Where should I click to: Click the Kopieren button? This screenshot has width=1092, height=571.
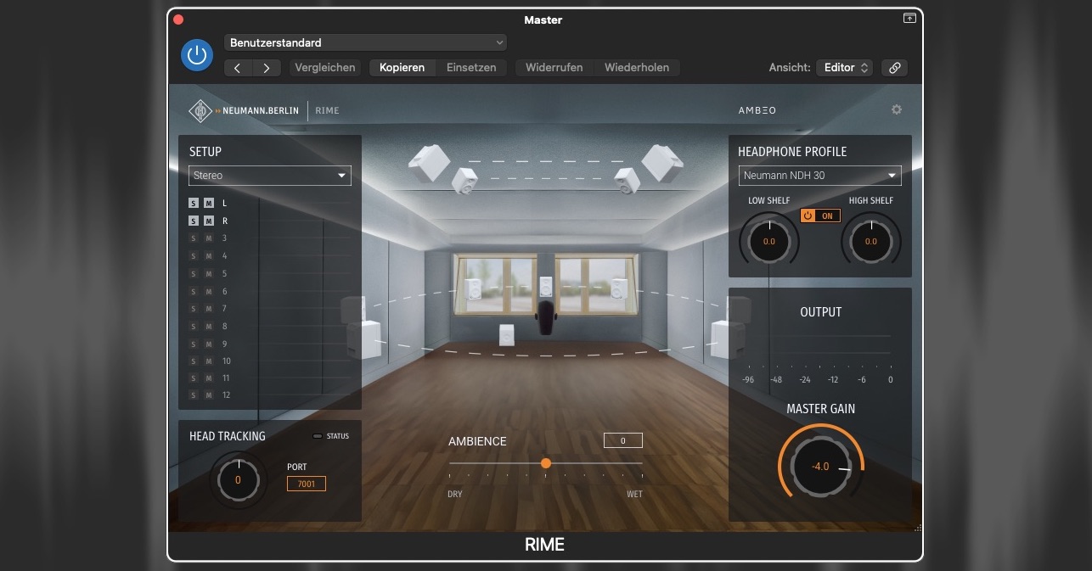pyautogui.click(x=402, y=68)
